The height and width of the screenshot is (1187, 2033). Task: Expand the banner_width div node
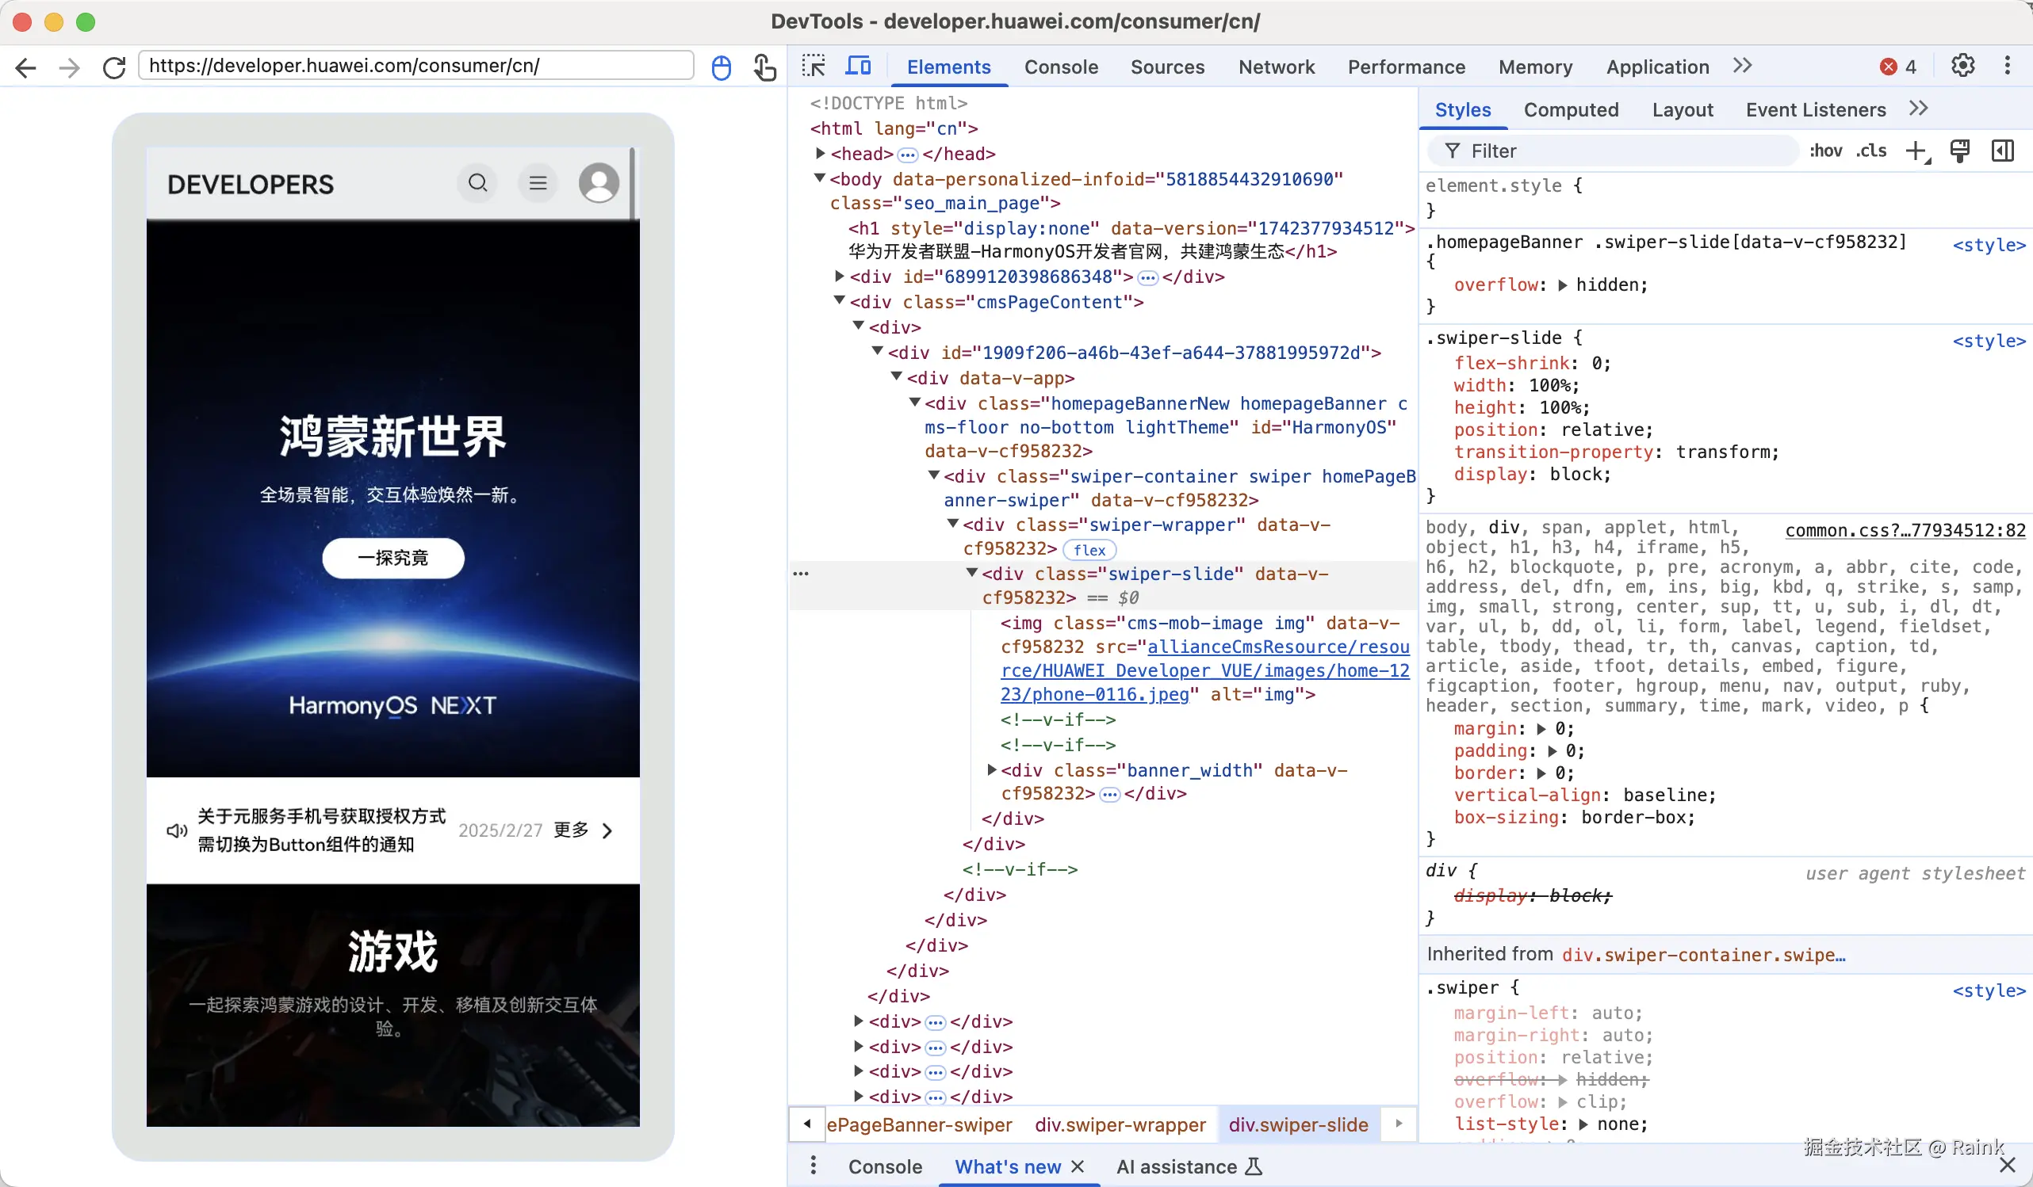pos(991,769)
